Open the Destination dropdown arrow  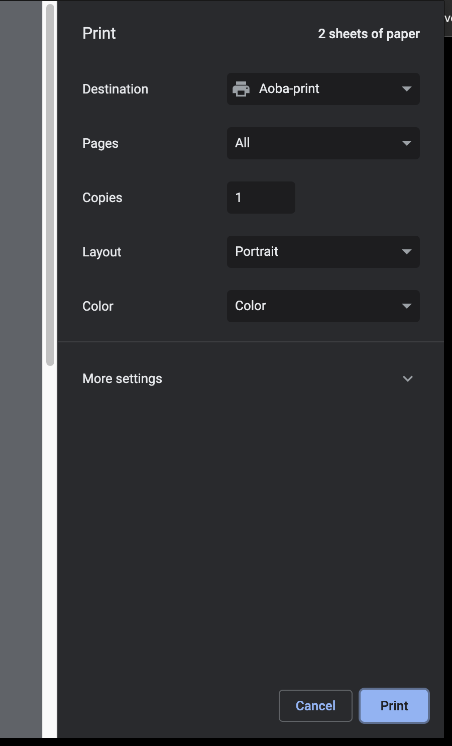[x=406, y=89]
